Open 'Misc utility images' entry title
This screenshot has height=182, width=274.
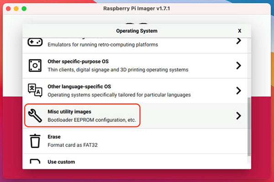(69, 112)
